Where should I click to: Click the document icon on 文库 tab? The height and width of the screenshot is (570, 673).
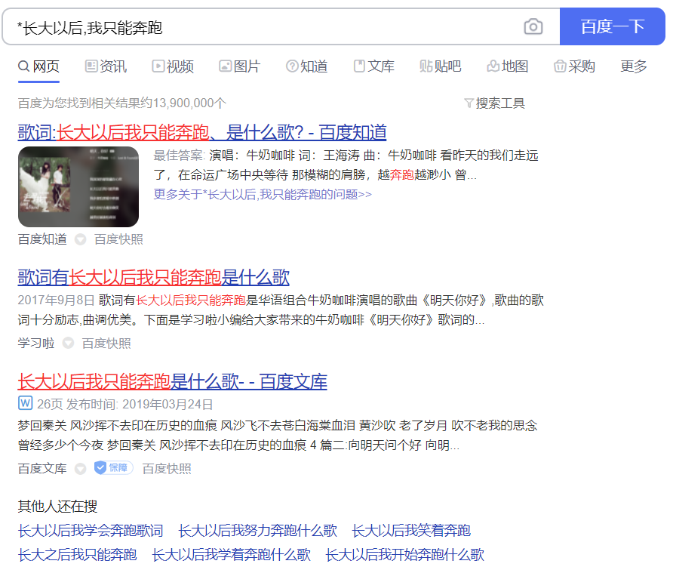click(x=359, y=66)
